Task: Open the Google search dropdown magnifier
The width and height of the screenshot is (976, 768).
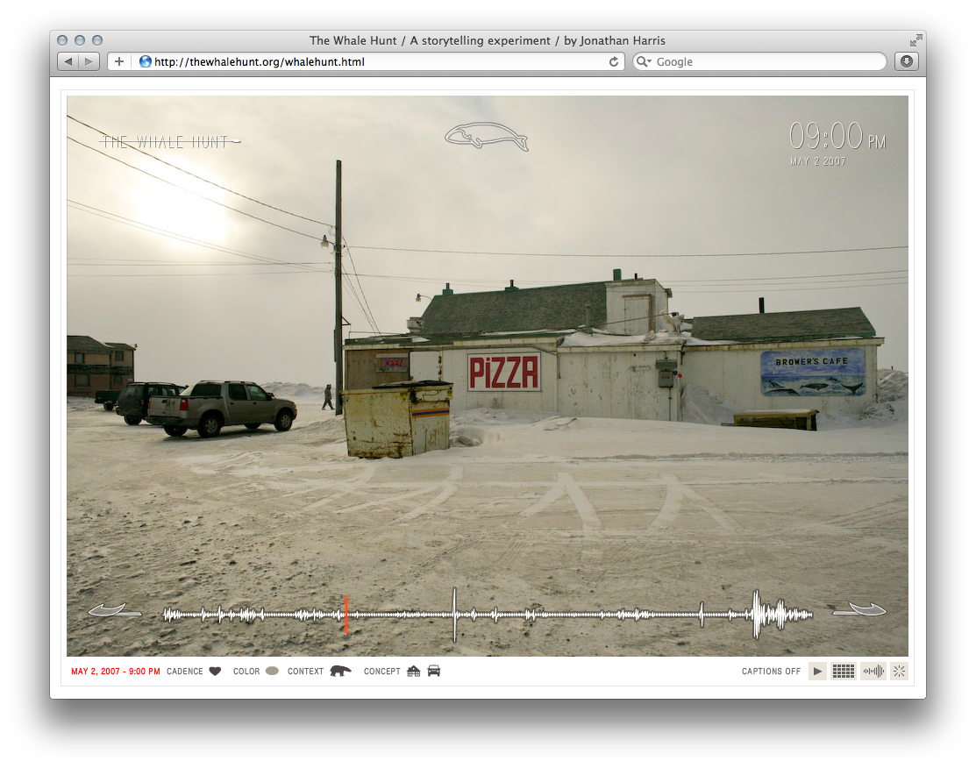Action: tap(644, 62)
